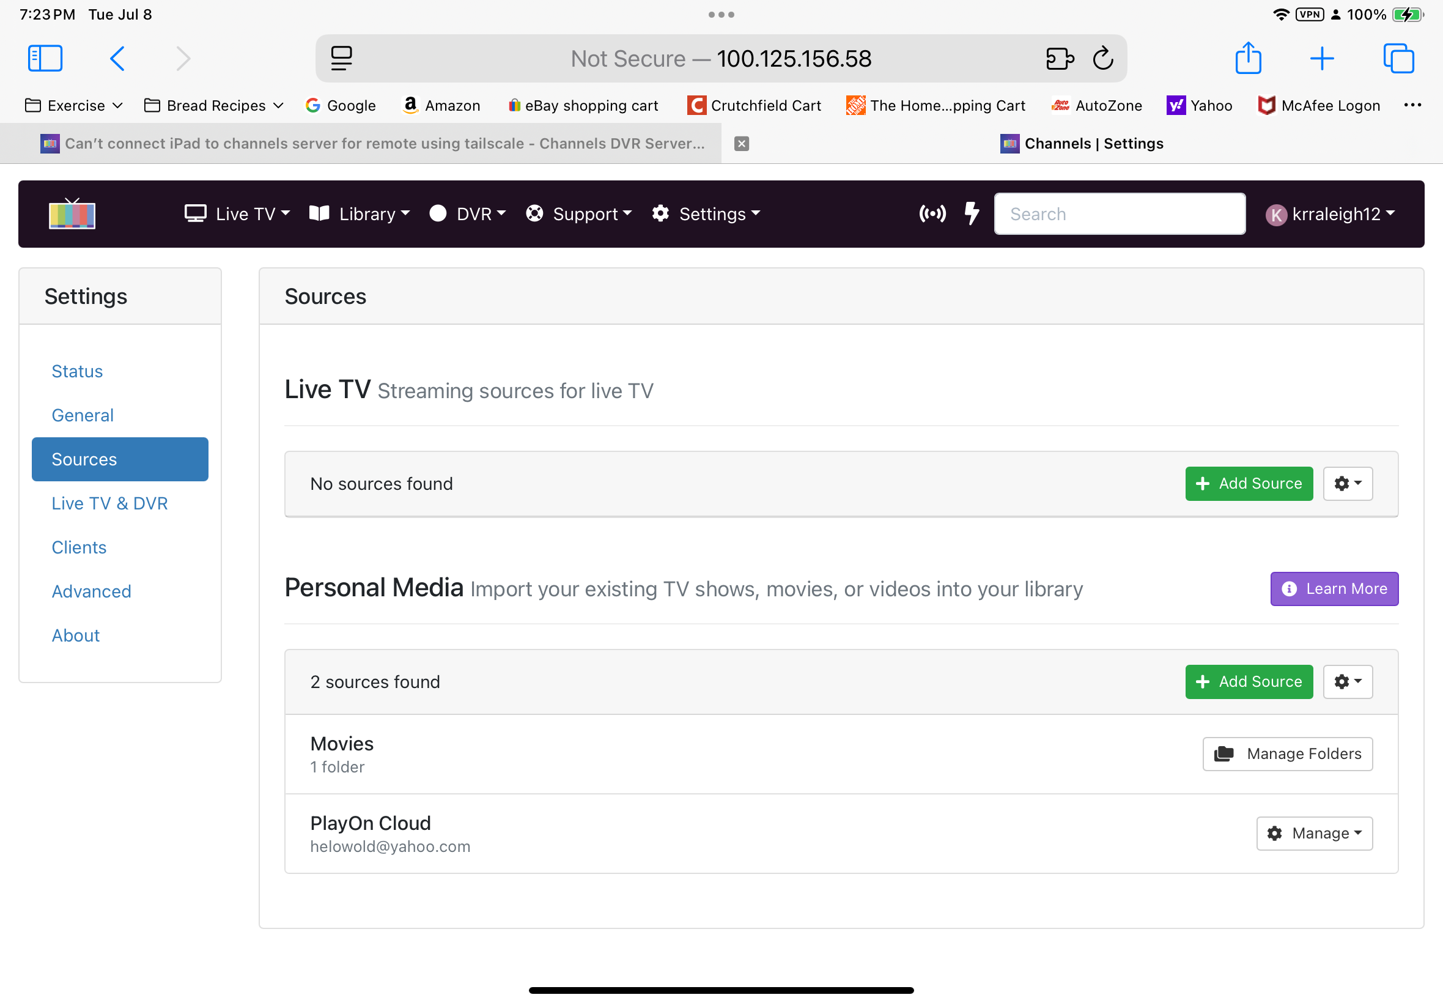
Task: Select Live TV & DVR settings page
Action: pos(109,503)
